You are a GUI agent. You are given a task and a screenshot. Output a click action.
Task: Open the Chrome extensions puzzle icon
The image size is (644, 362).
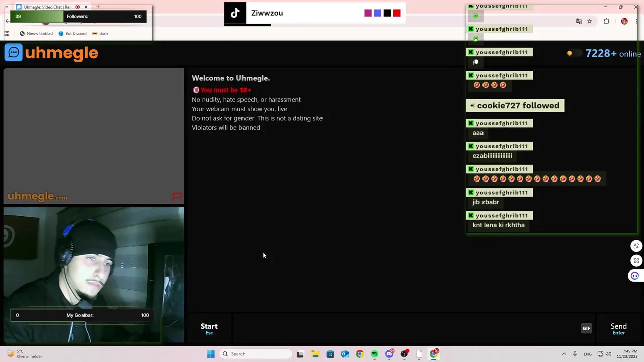tap(606, 21)
